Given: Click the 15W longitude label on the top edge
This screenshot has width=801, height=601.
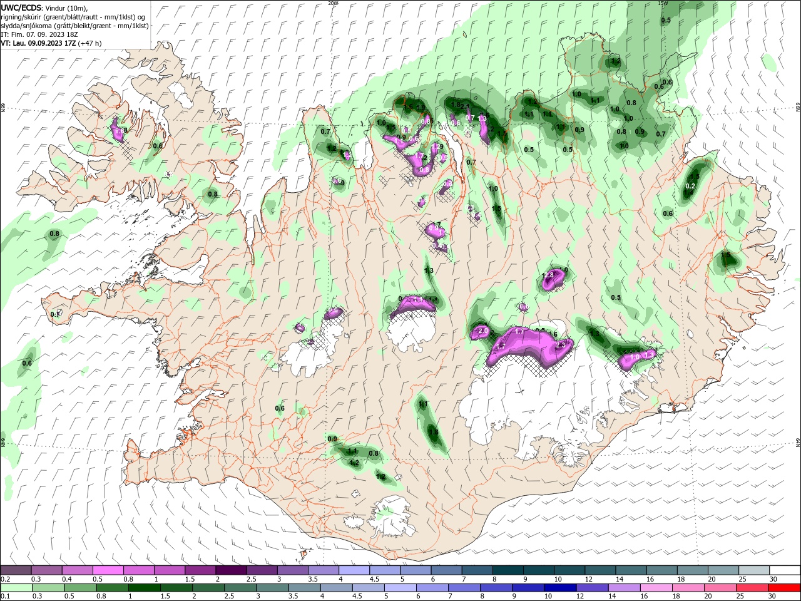Looking at the screenshot, I should coord(663,3).
